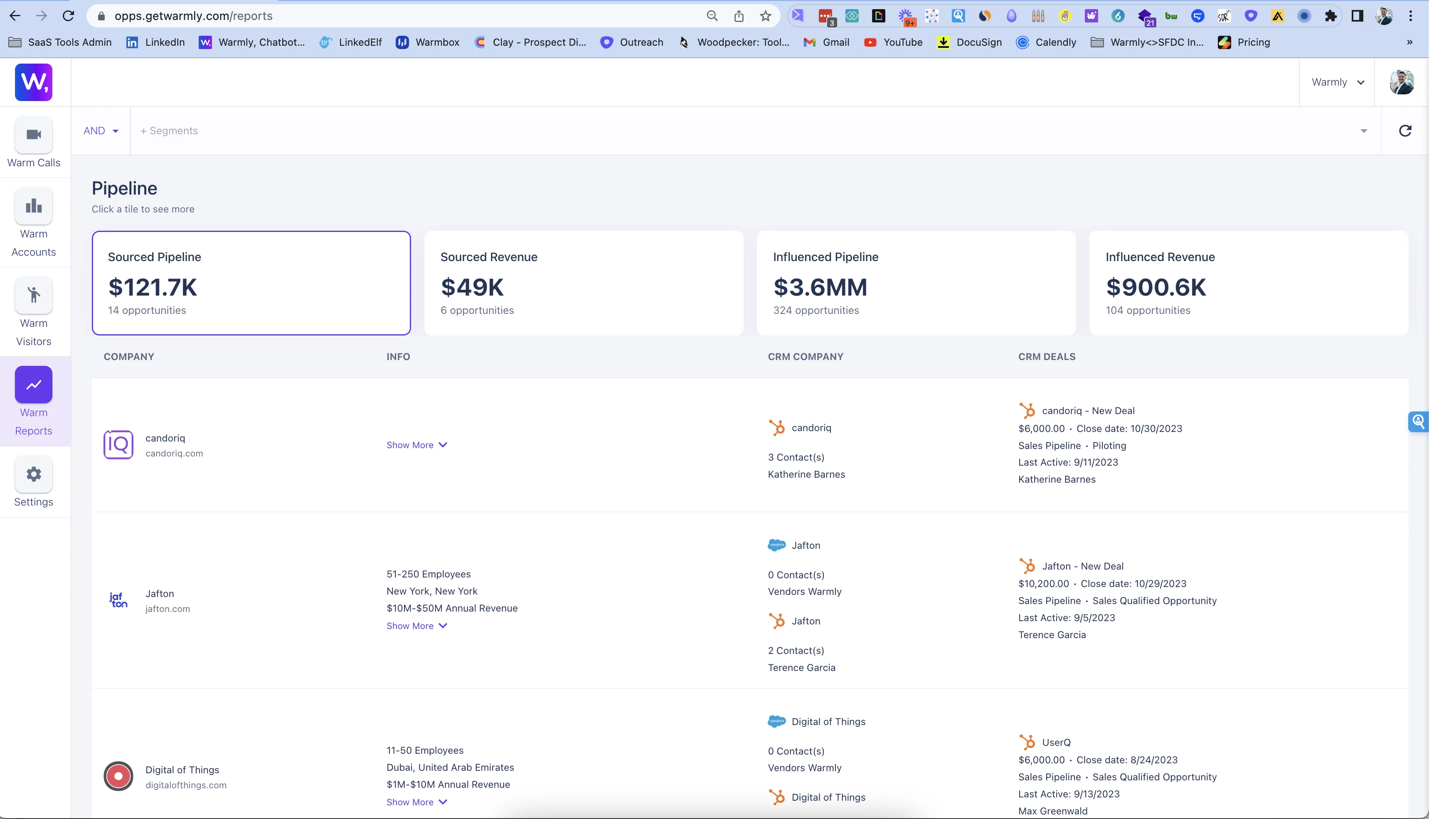1429x819 pixels.
Task: Open YouTube bookmark
Action: [893, 42]
